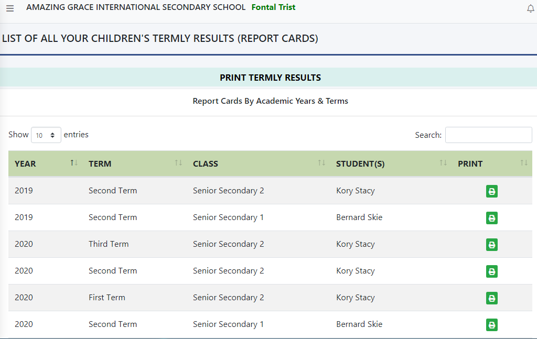Print Kory Stacy's 2020 Third Term result
This screenshot has width=537, height=339.
pos(491,245)
